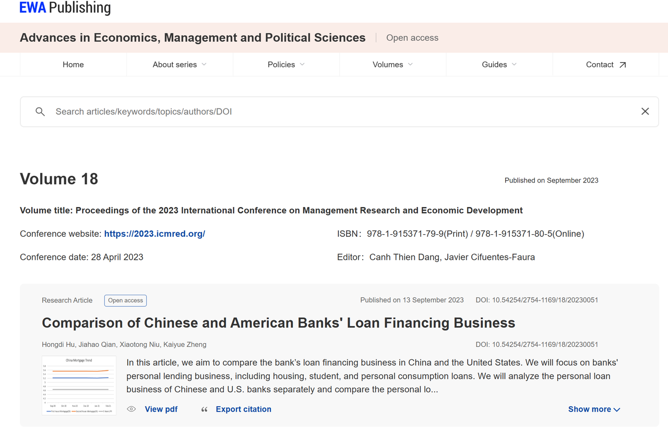Viewport: 668px width, 434px height.
Task: Open the Comparison of Chinese and American Banks article title
Action: pyautogui.click(x=278, y=323)
